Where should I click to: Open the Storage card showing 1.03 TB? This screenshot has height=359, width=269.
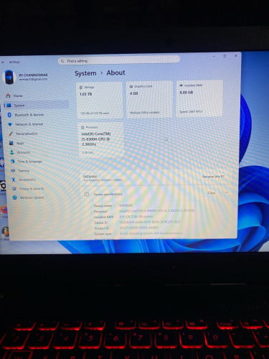tap(100, 100)
